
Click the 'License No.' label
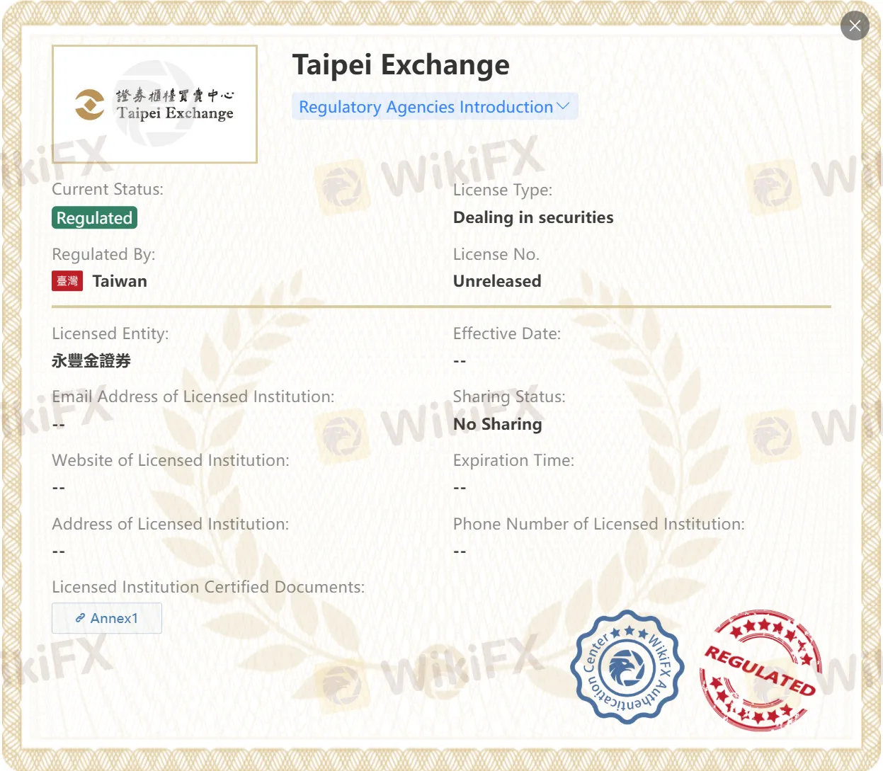[x=496, y=254]
